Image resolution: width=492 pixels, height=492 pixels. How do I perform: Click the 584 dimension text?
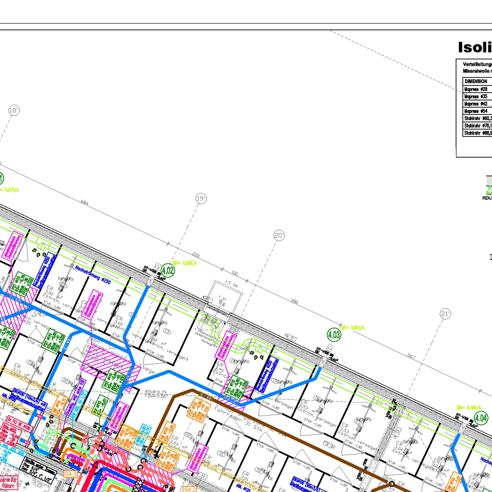point(85,203)
